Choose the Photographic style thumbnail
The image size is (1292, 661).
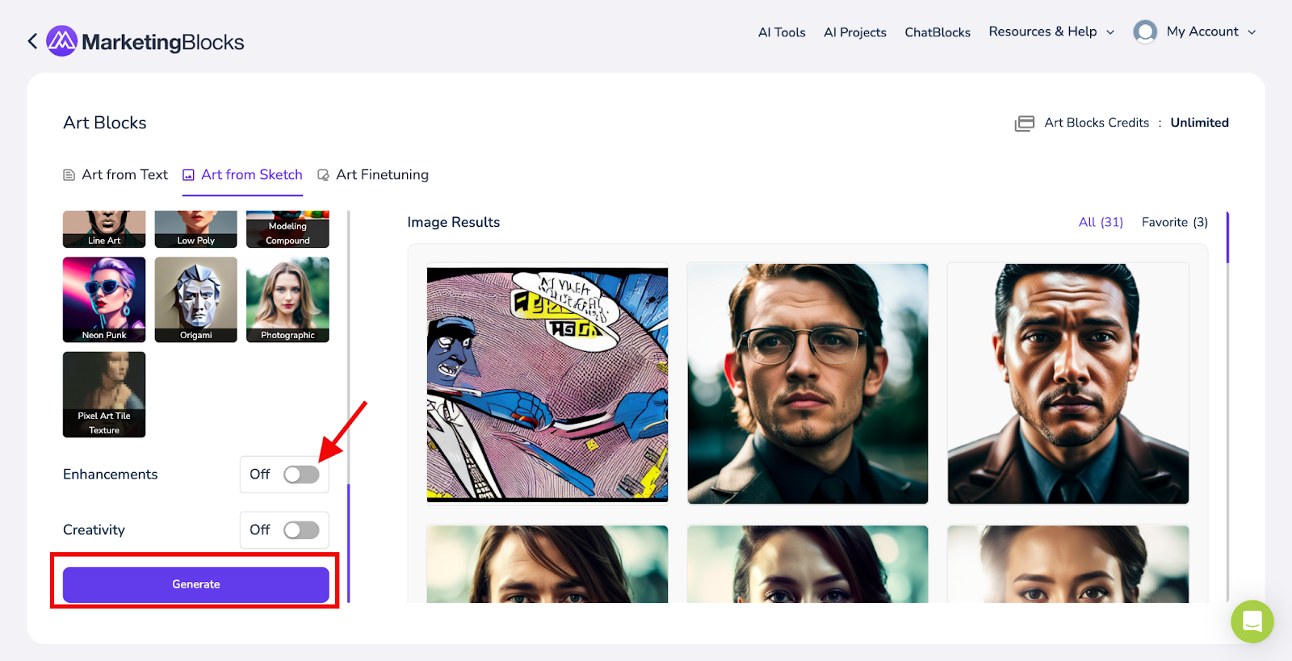pyautogui.click(x=287, y=299)
